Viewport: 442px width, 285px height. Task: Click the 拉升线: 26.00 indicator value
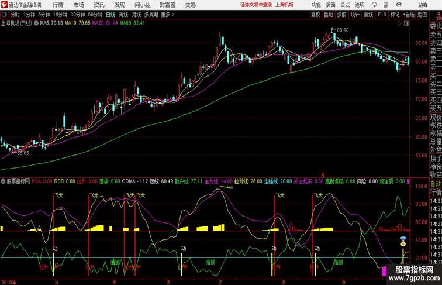coord(248,181)
